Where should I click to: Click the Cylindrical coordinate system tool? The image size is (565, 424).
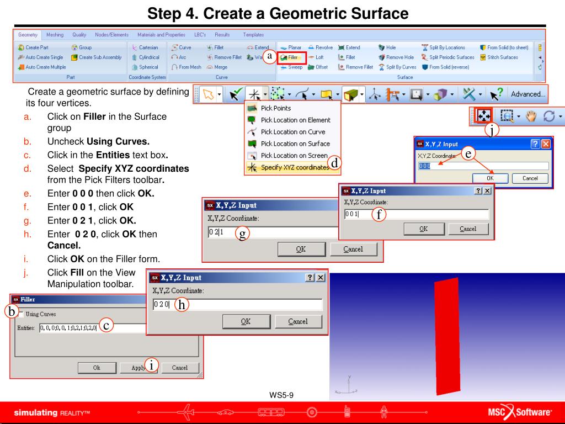click(146, 57)
